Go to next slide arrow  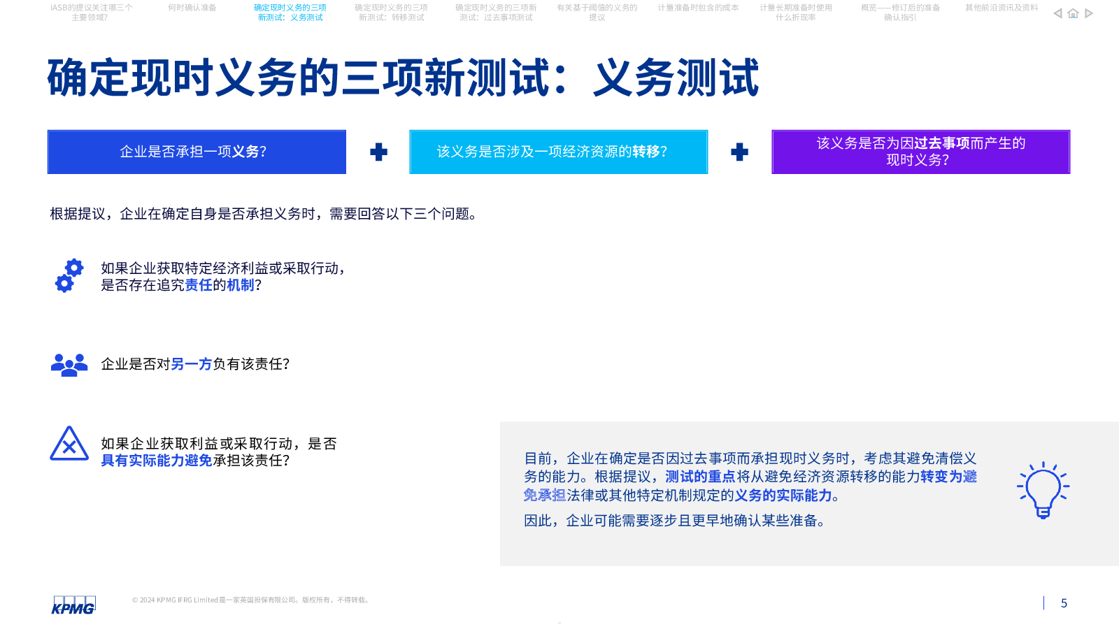click(x=1089, y=13)
